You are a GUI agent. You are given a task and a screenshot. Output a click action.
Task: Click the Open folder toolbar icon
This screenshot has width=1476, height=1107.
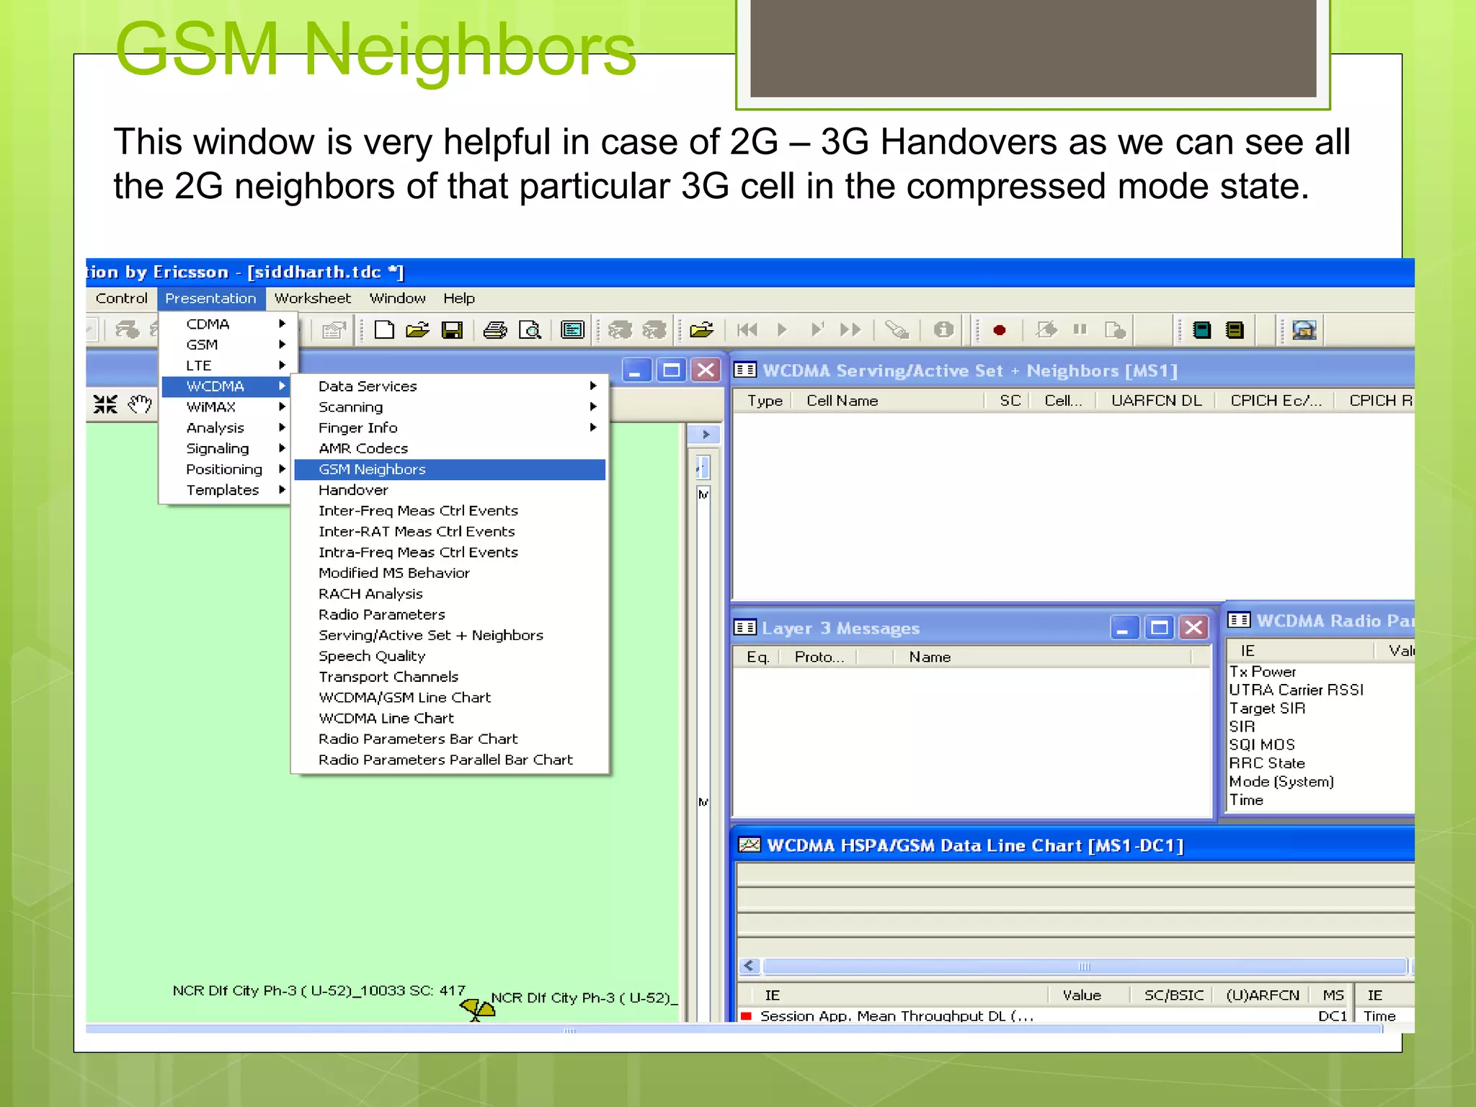[418, 330]
